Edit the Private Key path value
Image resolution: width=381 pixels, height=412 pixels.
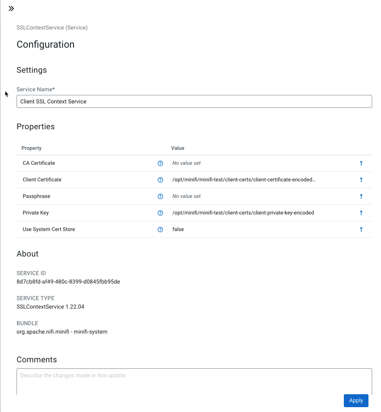coord(243,213)
